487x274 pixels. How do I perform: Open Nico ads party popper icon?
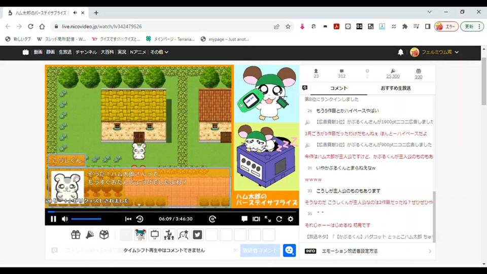tap(90, 235)
